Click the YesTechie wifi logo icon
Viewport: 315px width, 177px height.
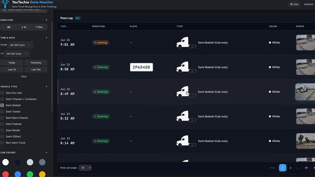point(5,4)
